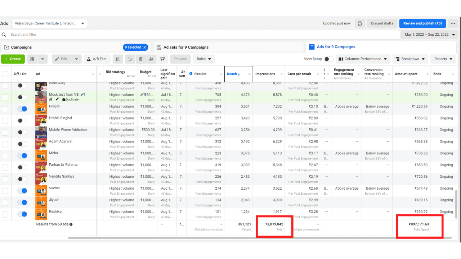This screenshot has height=259, width=461.
Task: Click info icon after Results from 53 ads
Action: click(x=71, y=224)
